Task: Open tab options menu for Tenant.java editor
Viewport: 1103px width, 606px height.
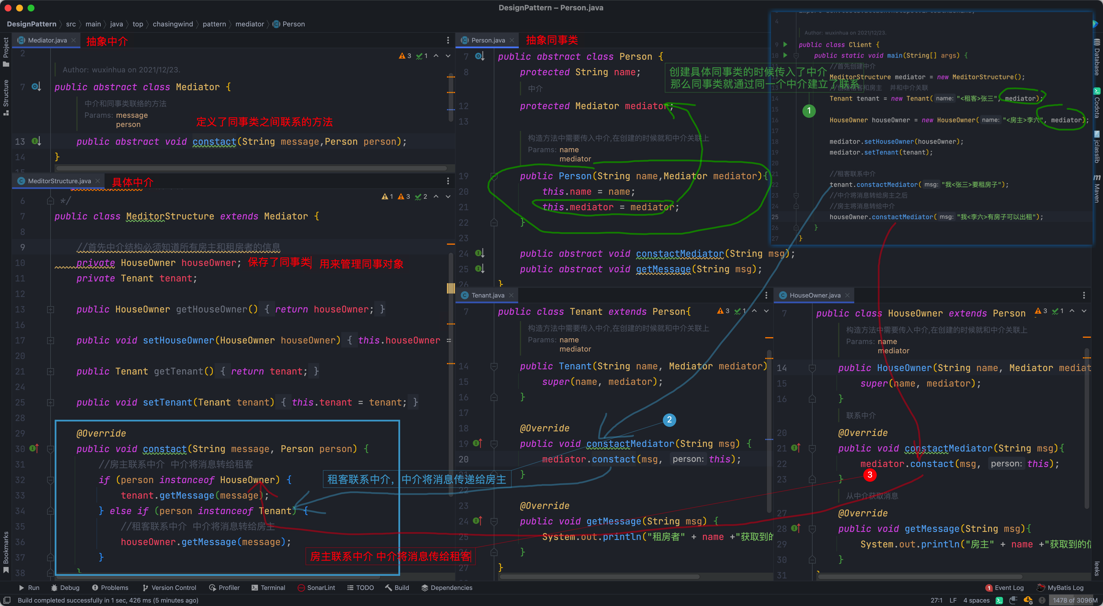Action: click(x=766, y=295)
